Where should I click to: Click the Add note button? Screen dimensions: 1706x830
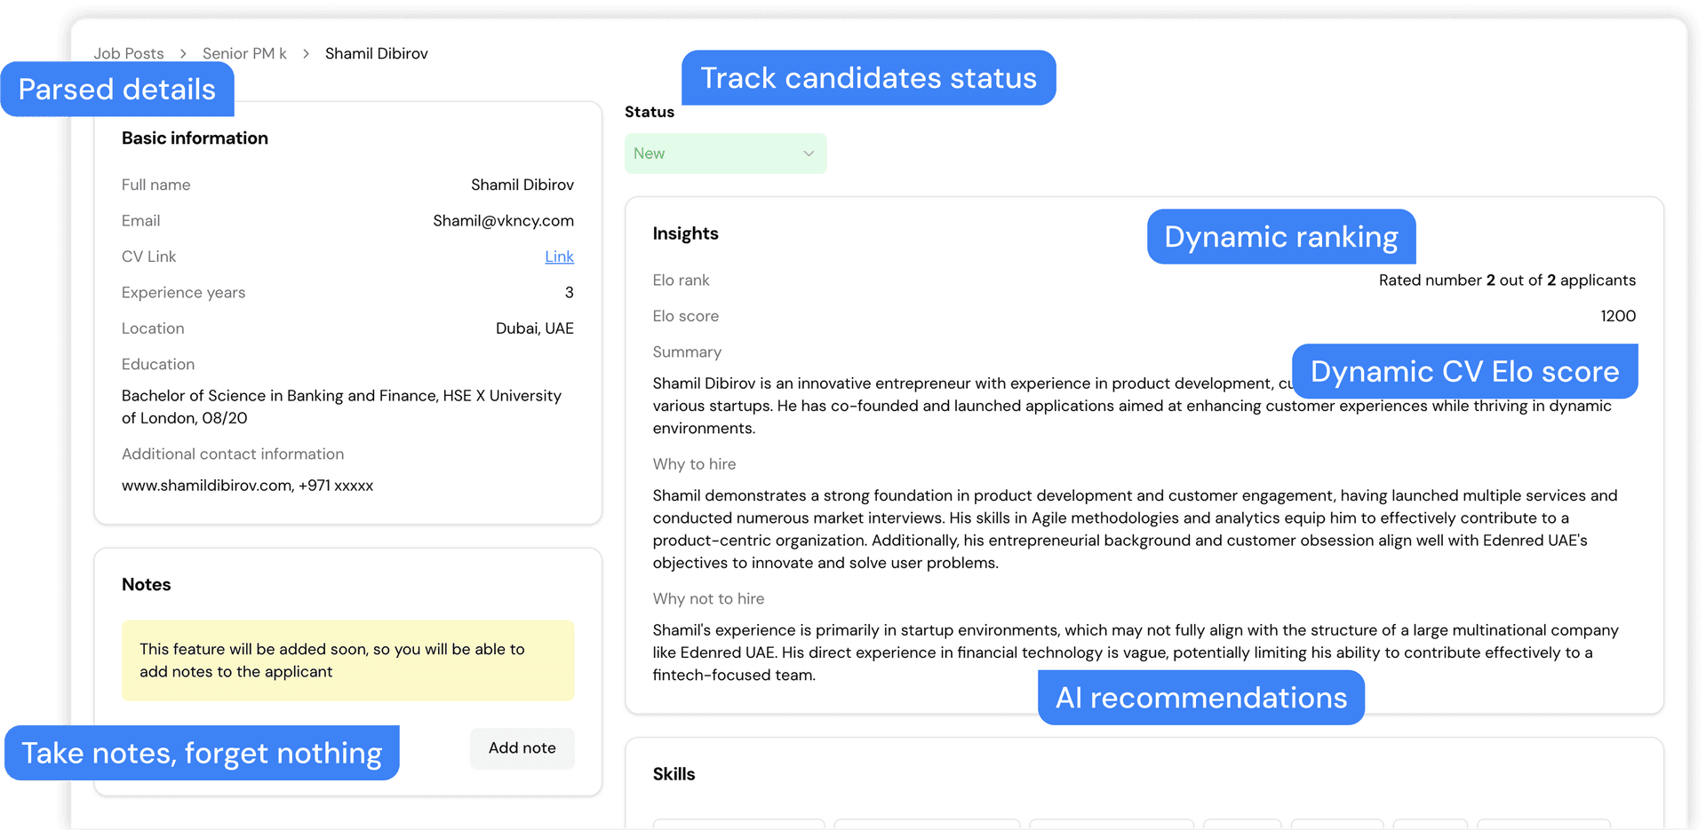point(522,748)
